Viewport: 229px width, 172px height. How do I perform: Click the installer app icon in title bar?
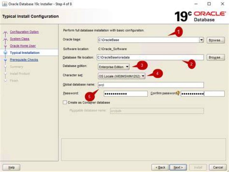click(x=4, y=4)
